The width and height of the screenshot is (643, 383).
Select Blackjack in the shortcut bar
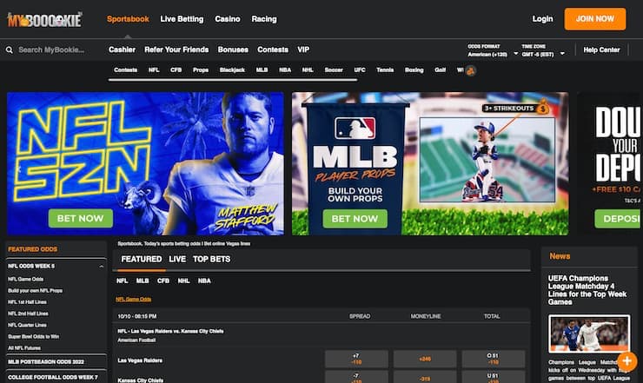232,70
